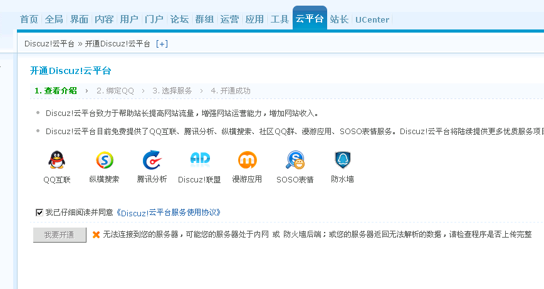Open the 门户 tab
The width and height of the screenshot is (544, 289).
coord(154,19)
